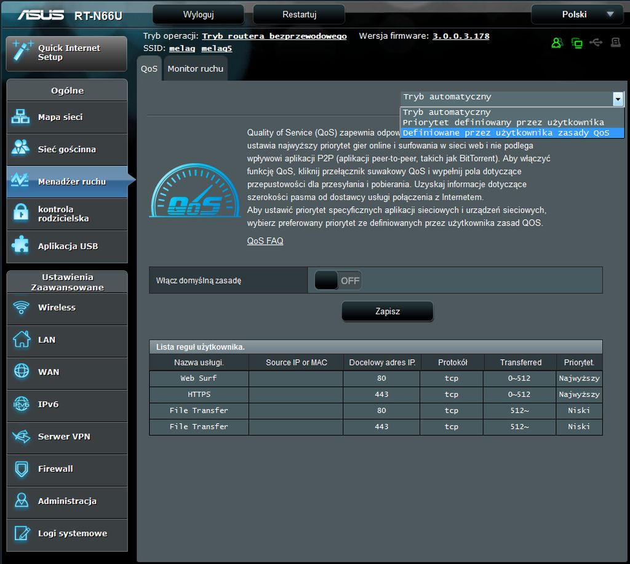Click the HTTPS rule name cell
The image size is (630, 564).
pos(199,394)
